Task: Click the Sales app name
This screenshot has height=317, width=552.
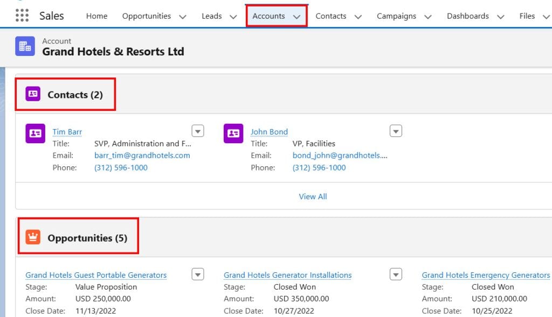Action: point(51,16)
